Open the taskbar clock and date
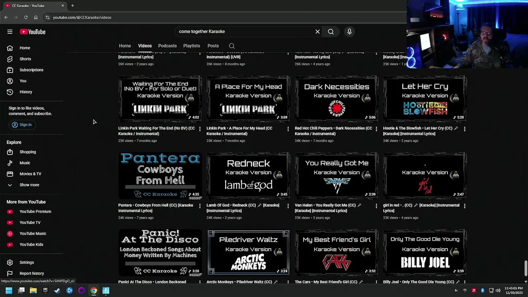Screen dimensions: 528x297 click(x=514, y=290)
